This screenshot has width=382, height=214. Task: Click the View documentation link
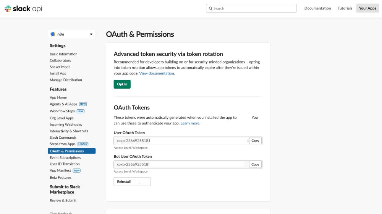(156, 73)
